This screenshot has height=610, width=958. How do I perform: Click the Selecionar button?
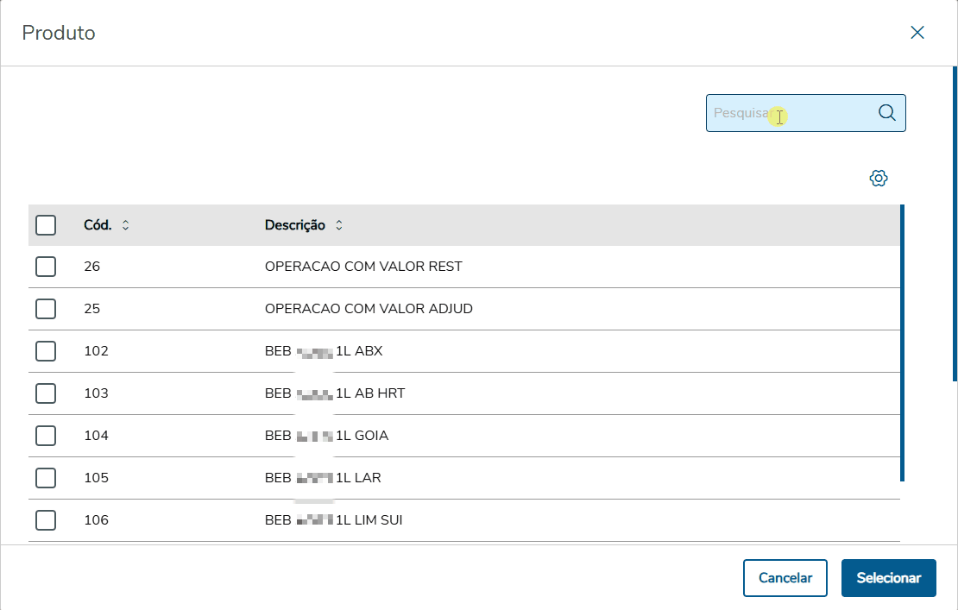[x=888, y=578]
